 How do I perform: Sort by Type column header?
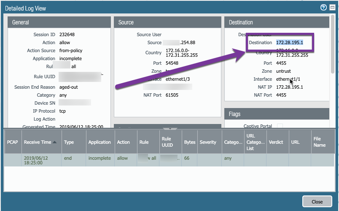pos(69,142)
